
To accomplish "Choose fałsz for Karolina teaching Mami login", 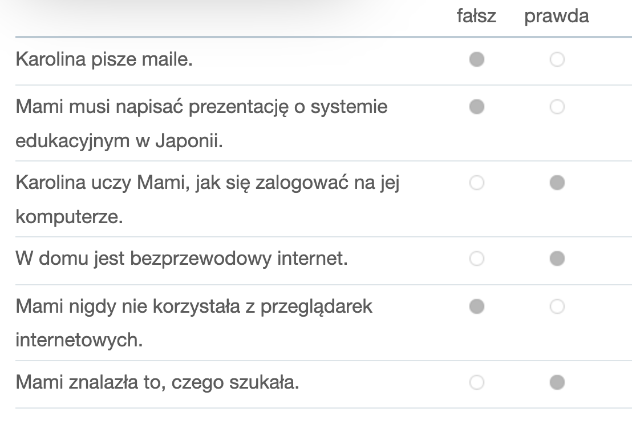I will (476, 183).
